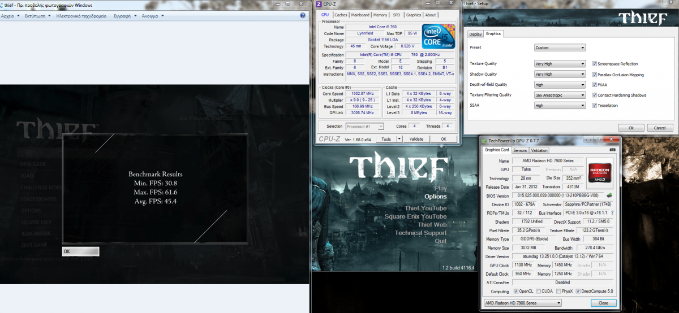The height and width of the screenshot is (313, 679).
Task: Click Play in the Thief launcher
Action: click(x=440, y=188)
